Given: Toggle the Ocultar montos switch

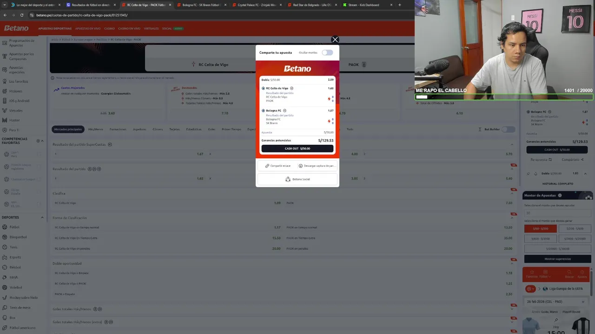Looking at the screenshot, I should [x=328, y=52].
